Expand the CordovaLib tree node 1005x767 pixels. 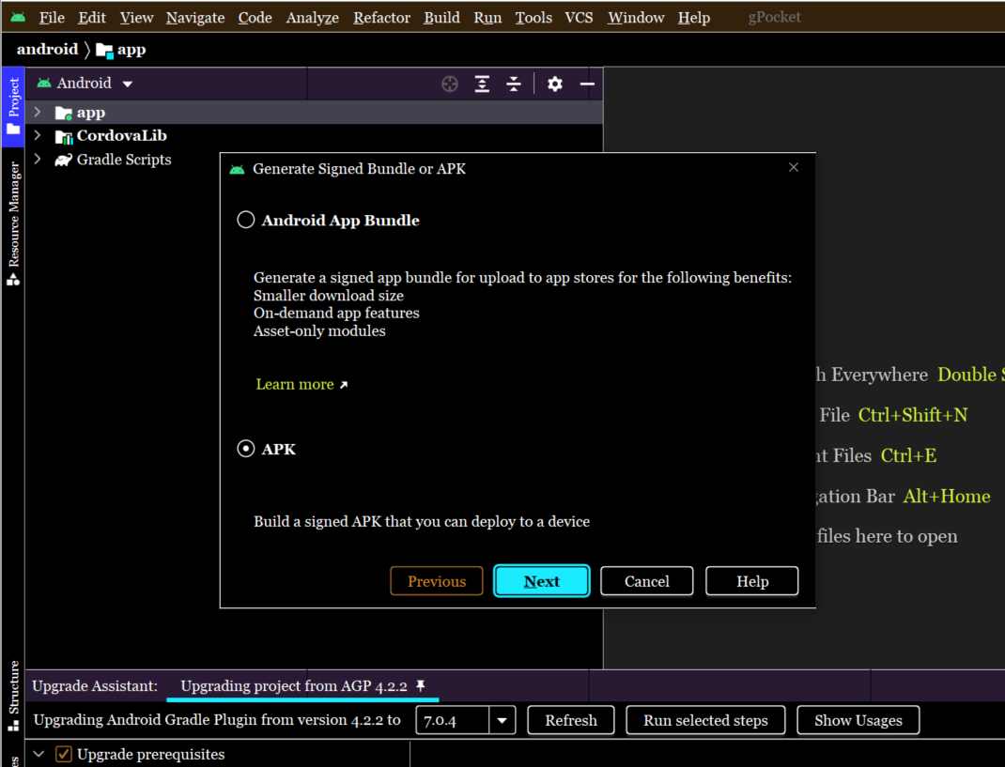[38, 135]
